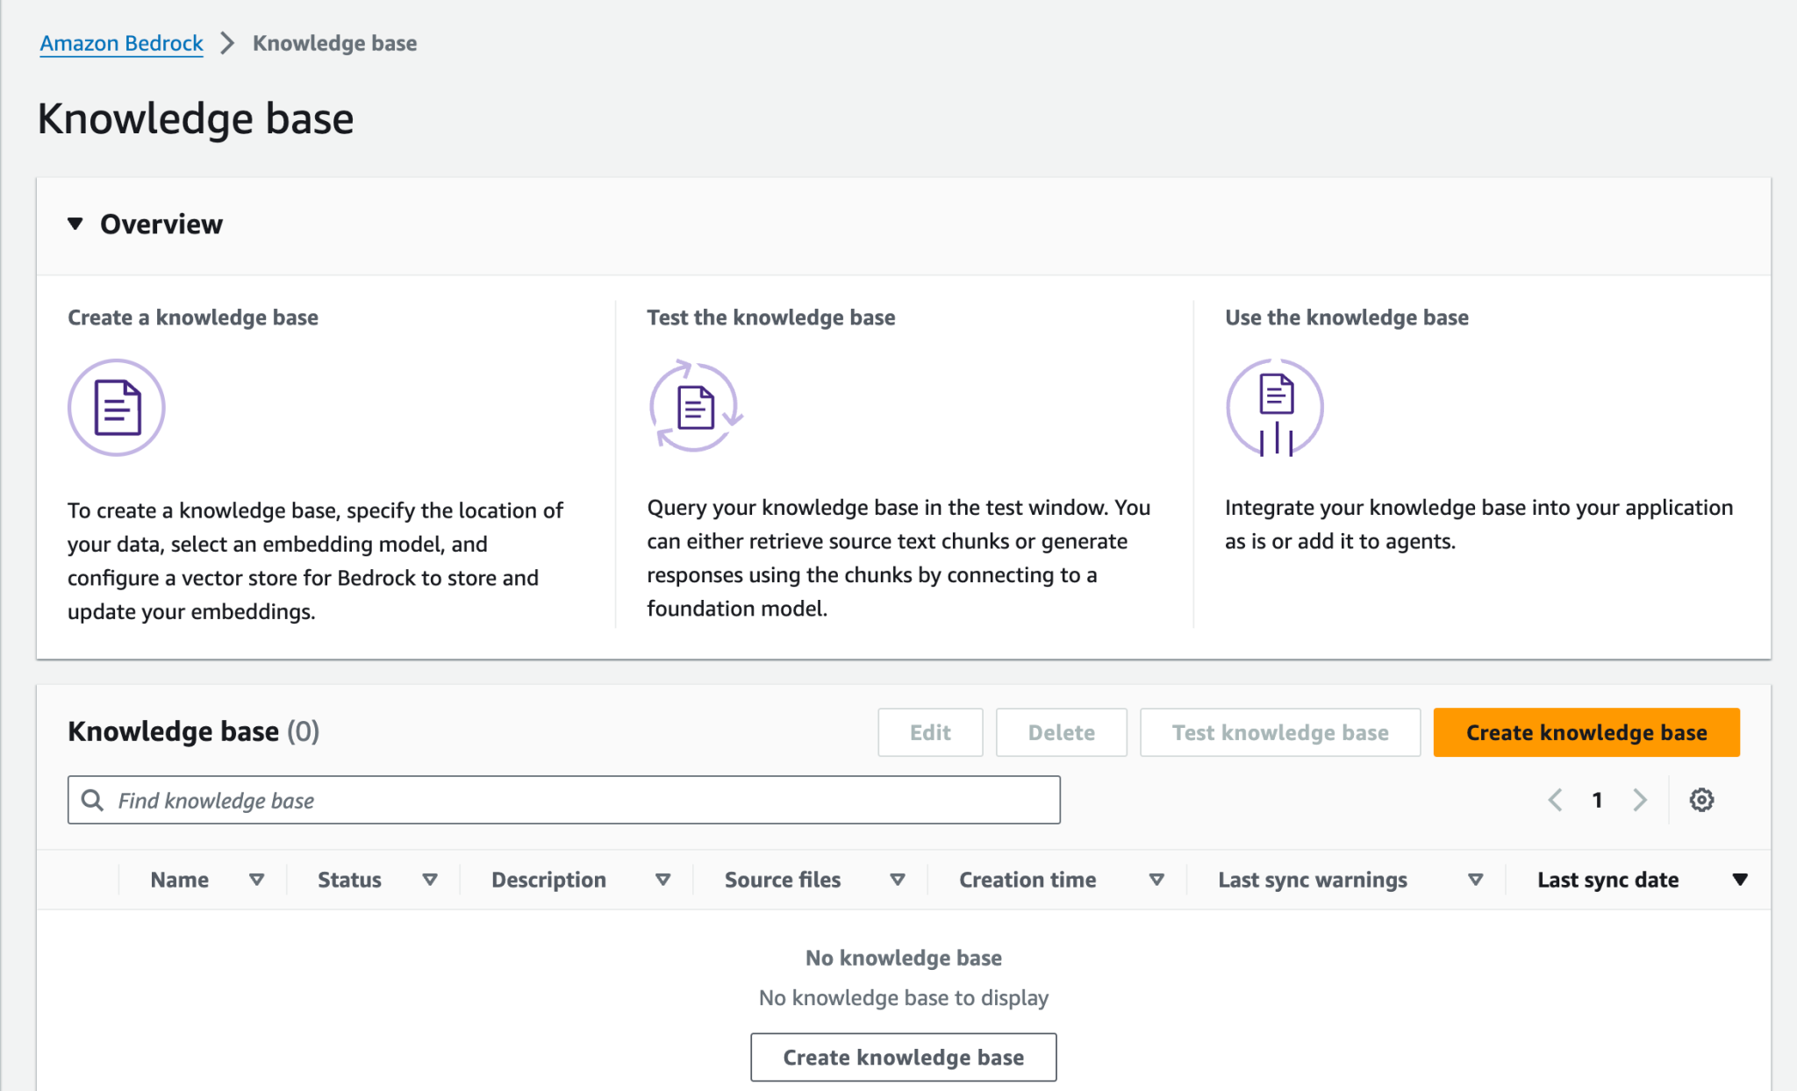This screenshot has width=1797, height=1091.
Task: Click the document icon in Create a knowledge base card
Action: (x=116, y=407)
